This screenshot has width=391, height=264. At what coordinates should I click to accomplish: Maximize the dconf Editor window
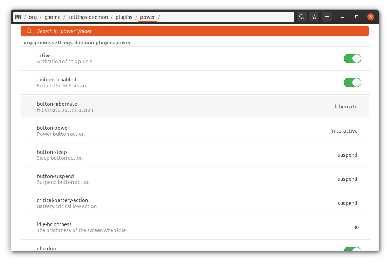[x=357, y=17]
